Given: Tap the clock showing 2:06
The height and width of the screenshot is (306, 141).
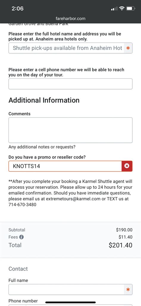Looking at the screenshot, I should [x=18, y=9].
